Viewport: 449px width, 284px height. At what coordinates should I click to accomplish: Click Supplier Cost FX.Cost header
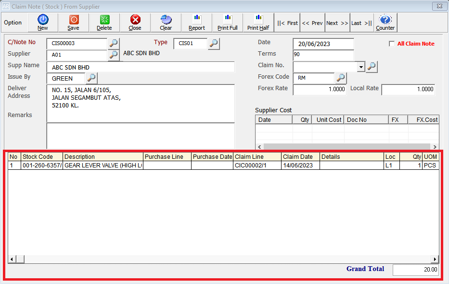coord(423,119)
